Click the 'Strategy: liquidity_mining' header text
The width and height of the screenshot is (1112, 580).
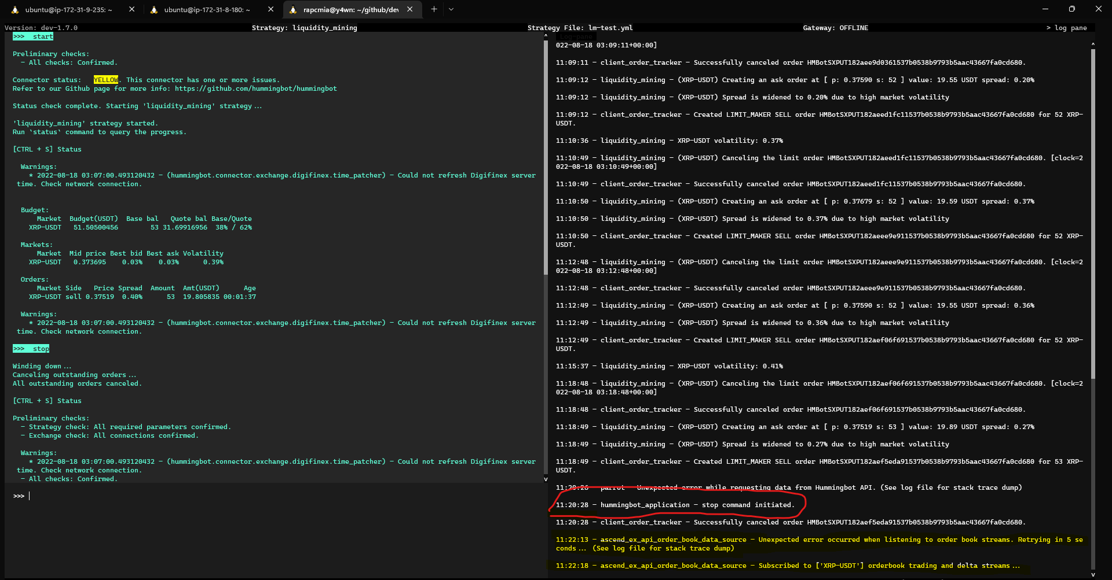pos(304,28)
